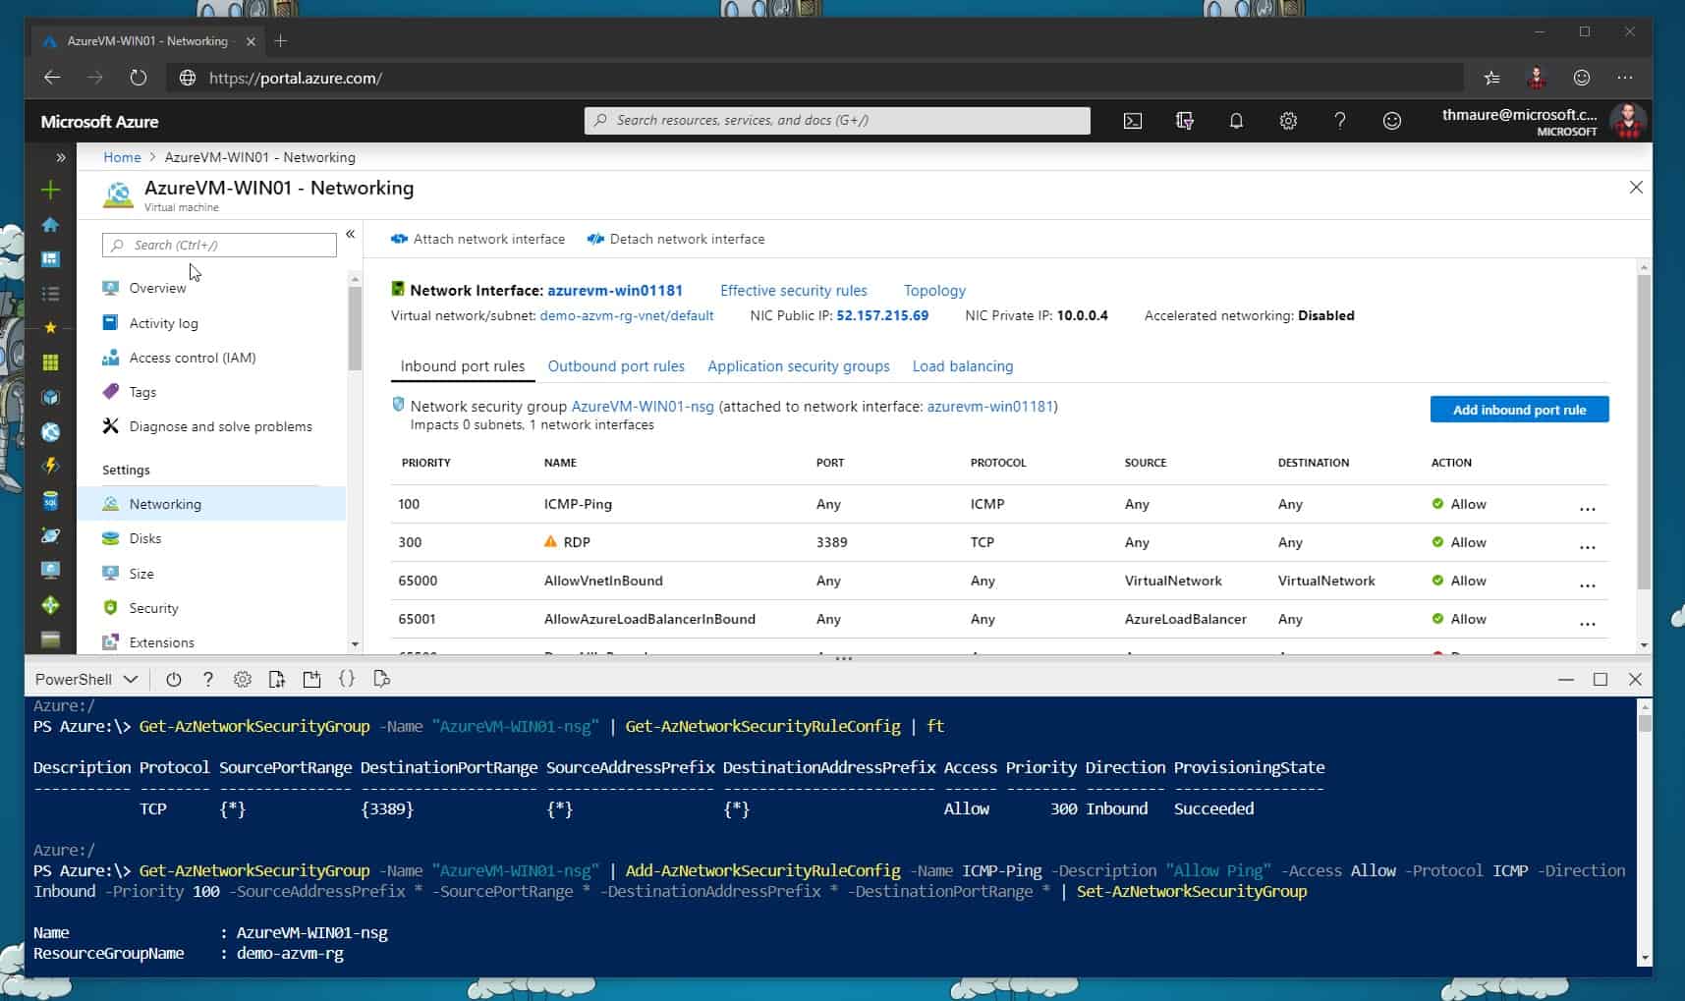This screenshot has height=1001, width=1685.
Task: Open Cloud Shell settings gear
Action: [243, 679]
